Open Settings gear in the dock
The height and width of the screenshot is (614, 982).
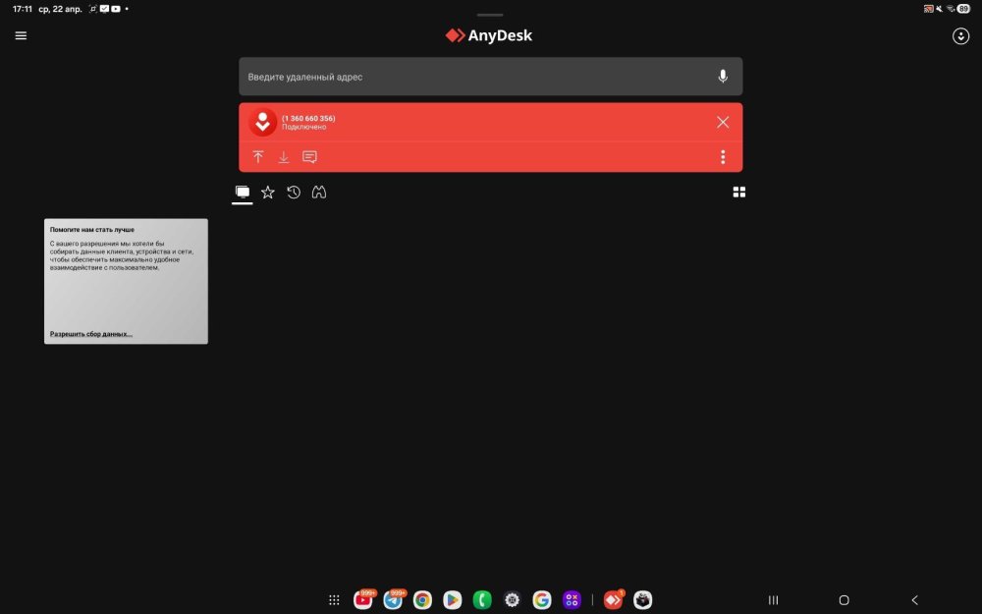(513, 600)
